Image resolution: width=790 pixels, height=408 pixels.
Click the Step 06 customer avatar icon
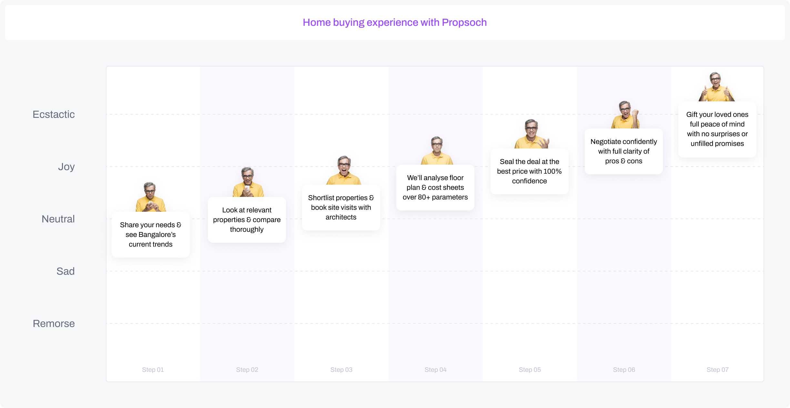623,114
